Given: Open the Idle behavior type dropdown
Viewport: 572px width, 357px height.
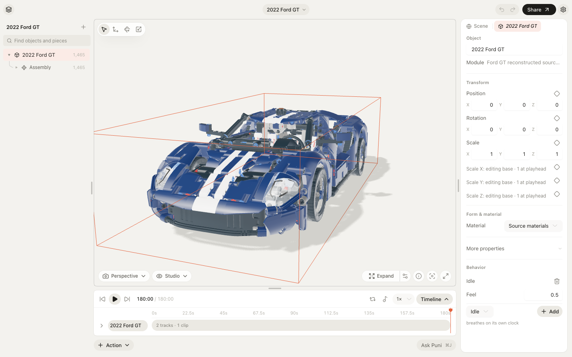Looking at the screenshot, I should click(x=479, y=312).
